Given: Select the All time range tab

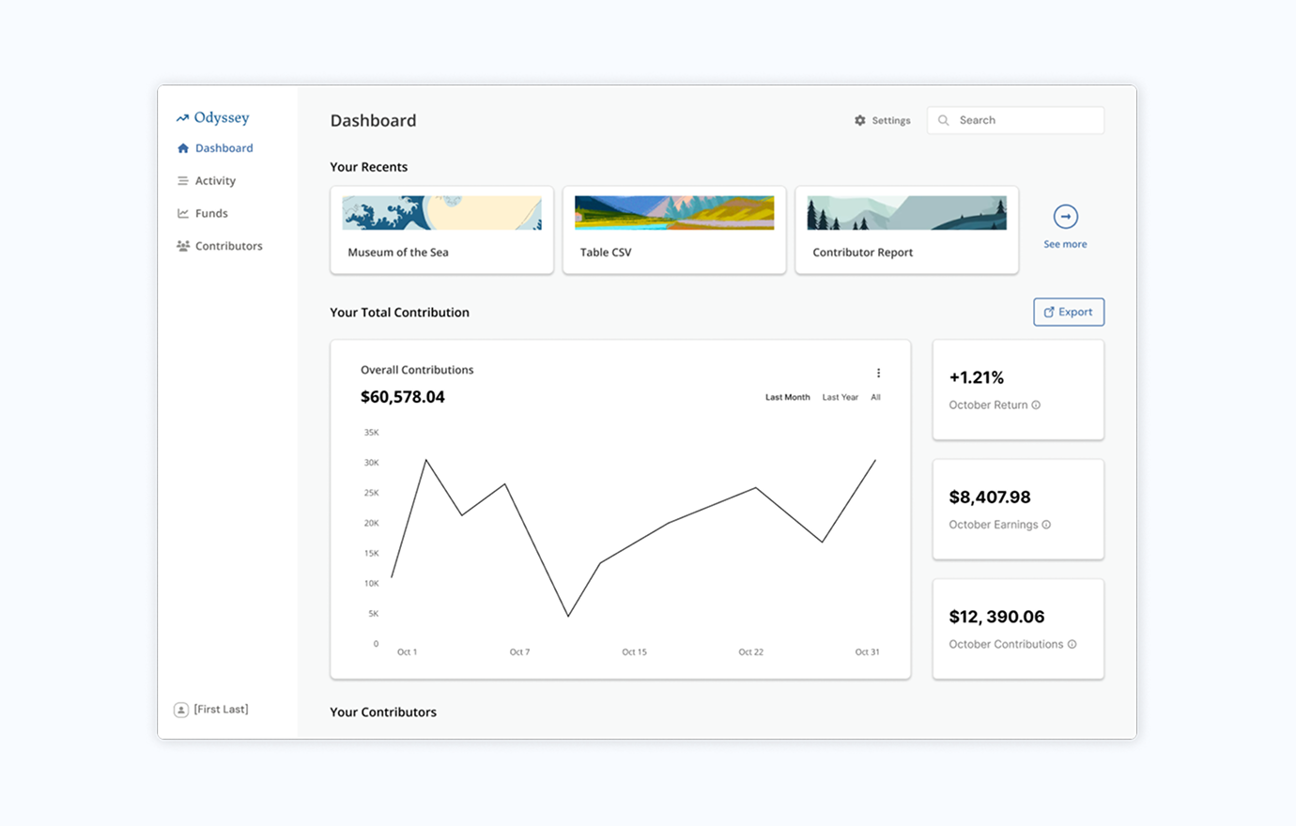Looking at the screenshot, I should (x=875, y=397).
